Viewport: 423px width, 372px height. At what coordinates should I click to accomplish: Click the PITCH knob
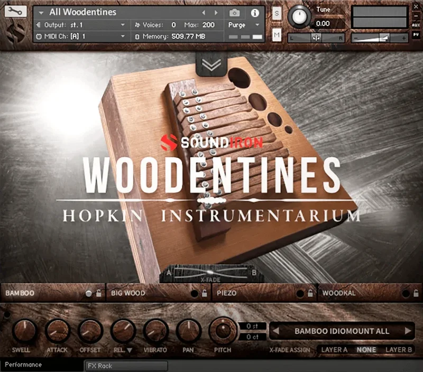(x=223, y=331)
